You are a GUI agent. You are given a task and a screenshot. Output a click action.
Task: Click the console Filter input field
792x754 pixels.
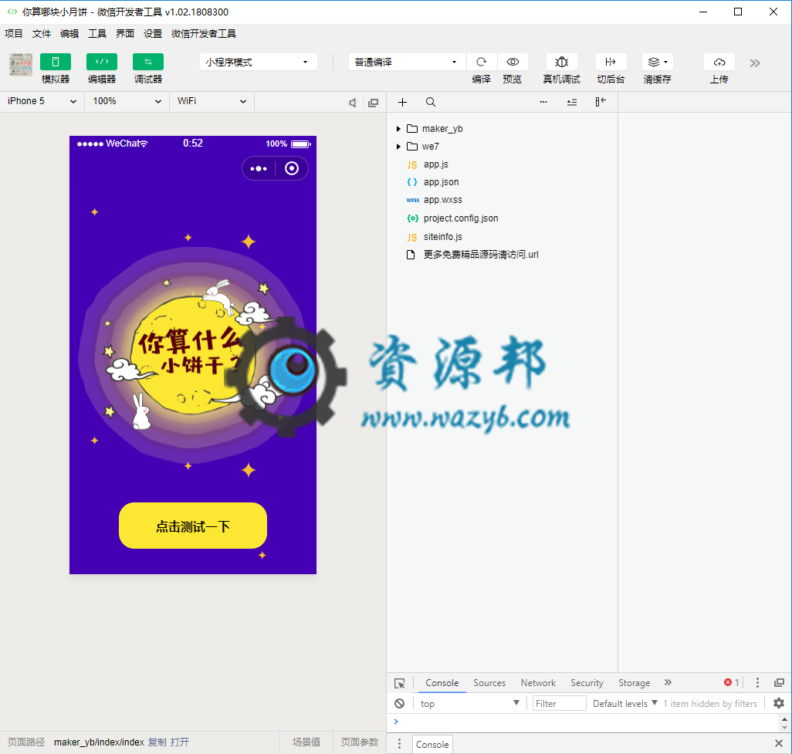(559, 704)
